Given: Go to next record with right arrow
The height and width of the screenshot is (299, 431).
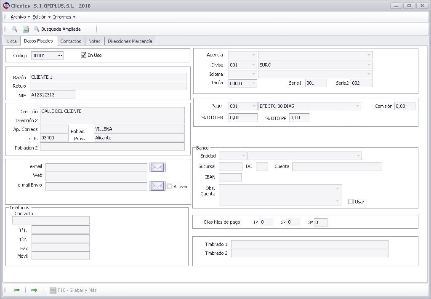Looking at the screenshot, I should coord(34,290).
